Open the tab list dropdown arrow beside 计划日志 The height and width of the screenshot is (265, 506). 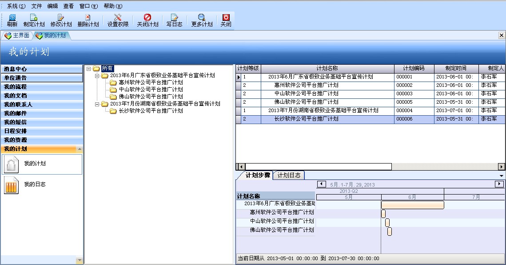point(502,176)
